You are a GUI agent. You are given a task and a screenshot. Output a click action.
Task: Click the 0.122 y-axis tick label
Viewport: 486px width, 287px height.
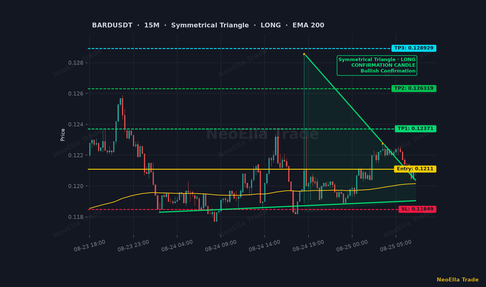click(x=76, y=155)
